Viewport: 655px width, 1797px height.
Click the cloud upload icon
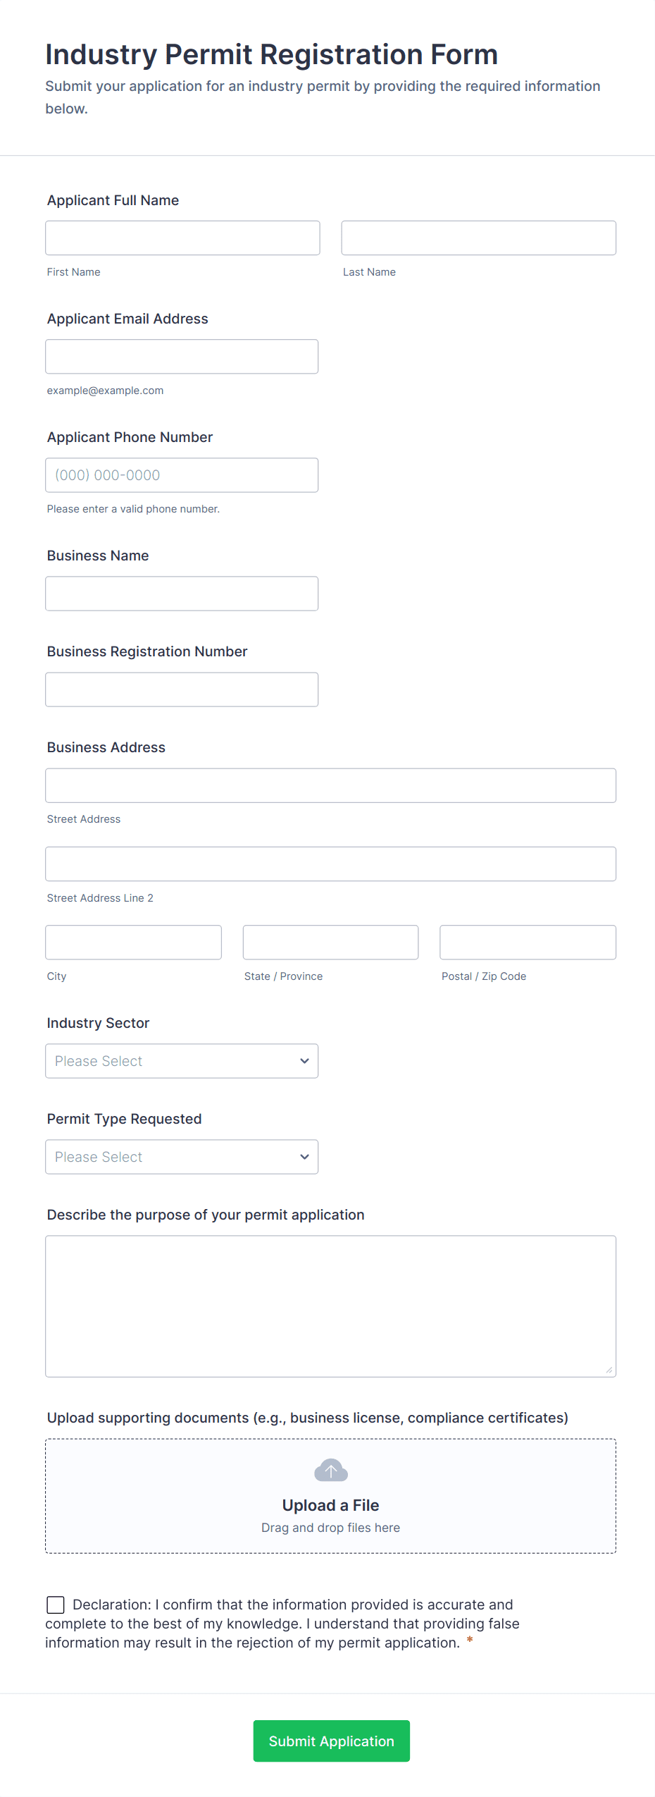click(330, 1470)
